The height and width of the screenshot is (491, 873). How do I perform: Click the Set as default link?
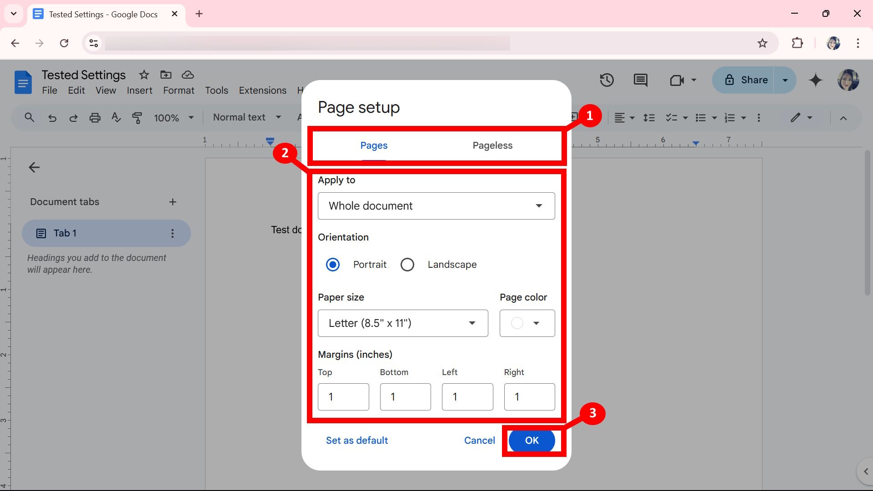tap(357, 441)
